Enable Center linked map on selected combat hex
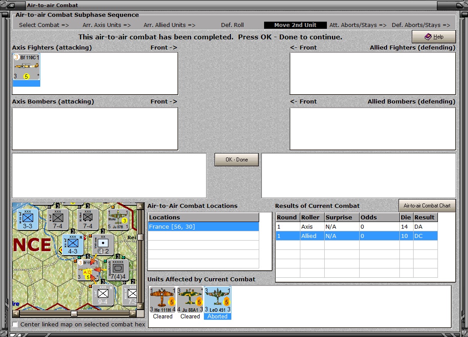Image resolution: width=468 pixels, height=337 pixels. 15,324
